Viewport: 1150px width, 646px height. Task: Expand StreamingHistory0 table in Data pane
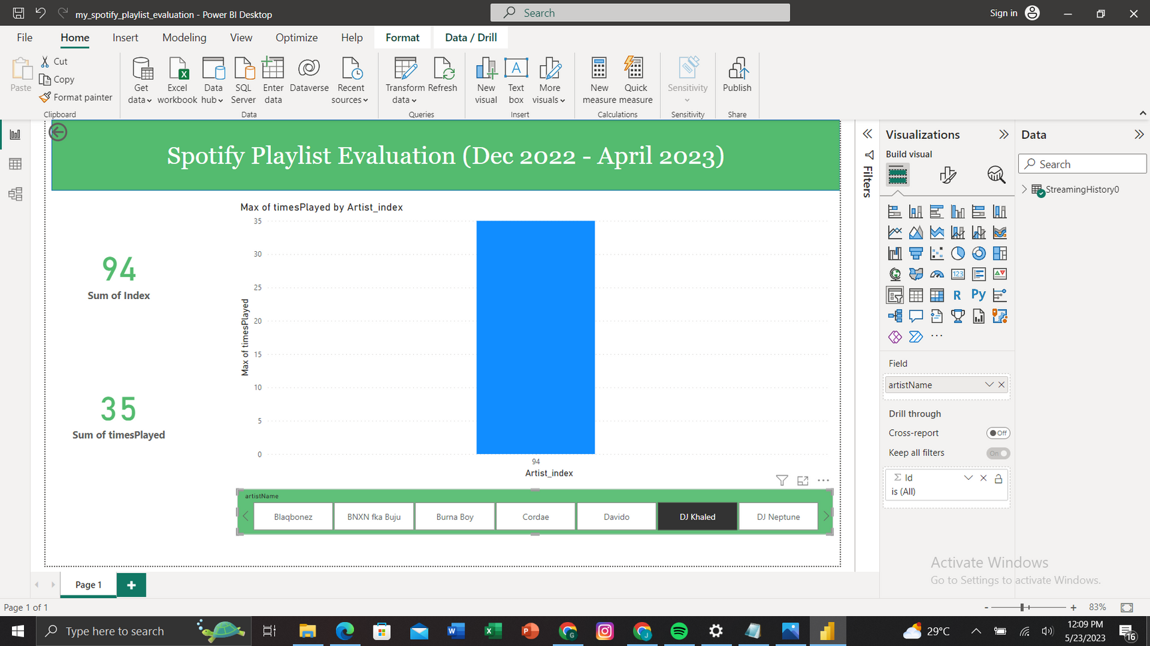coord(1024,189)
